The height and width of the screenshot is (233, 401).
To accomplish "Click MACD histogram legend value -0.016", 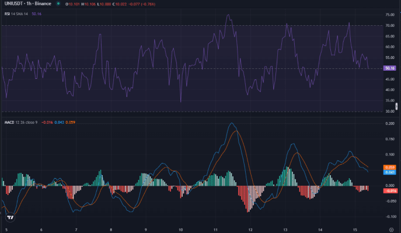I will (47, 123).
